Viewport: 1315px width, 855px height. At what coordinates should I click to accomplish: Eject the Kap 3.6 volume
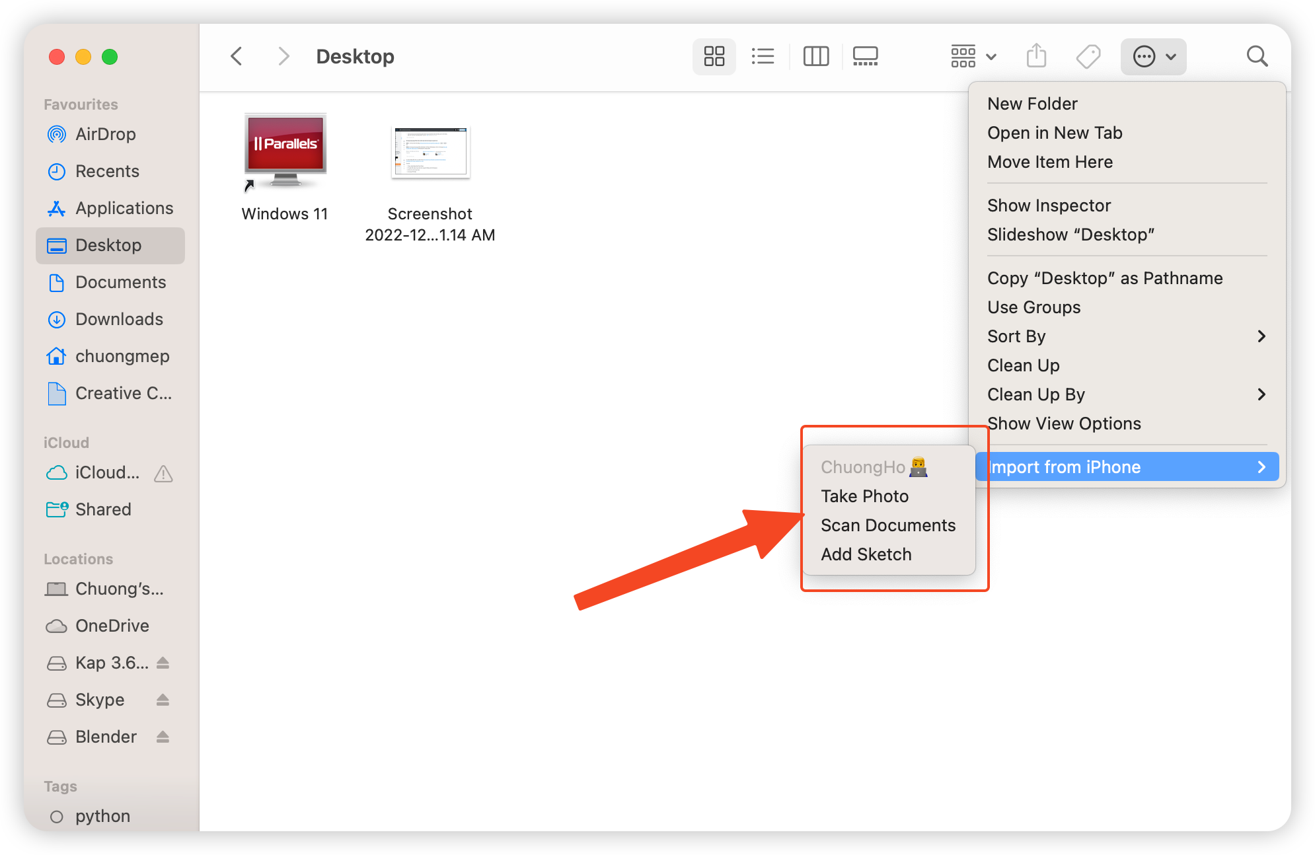coord(163,663)
